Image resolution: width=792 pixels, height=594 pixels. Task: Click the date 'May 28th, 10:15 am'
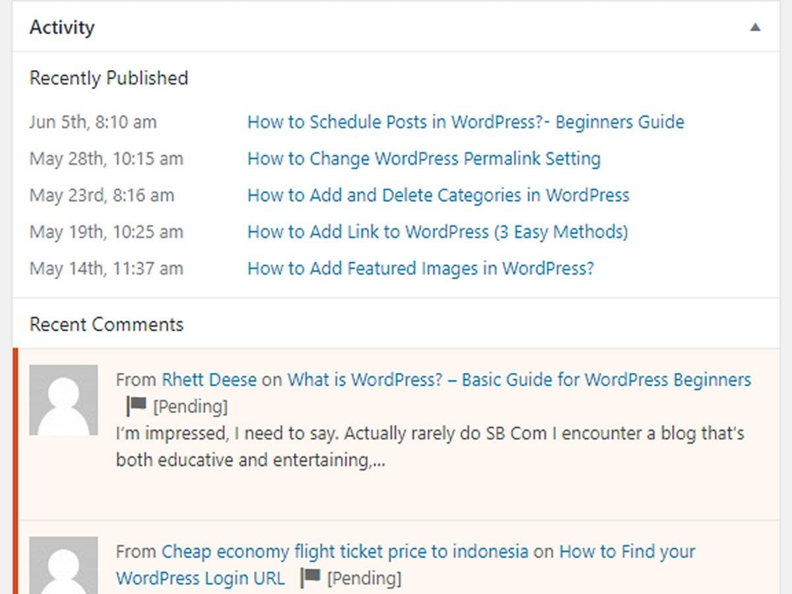106,159
